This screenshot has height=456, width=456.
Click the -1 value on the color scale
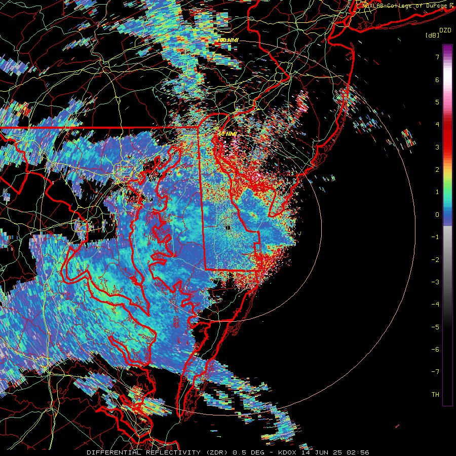435,237
